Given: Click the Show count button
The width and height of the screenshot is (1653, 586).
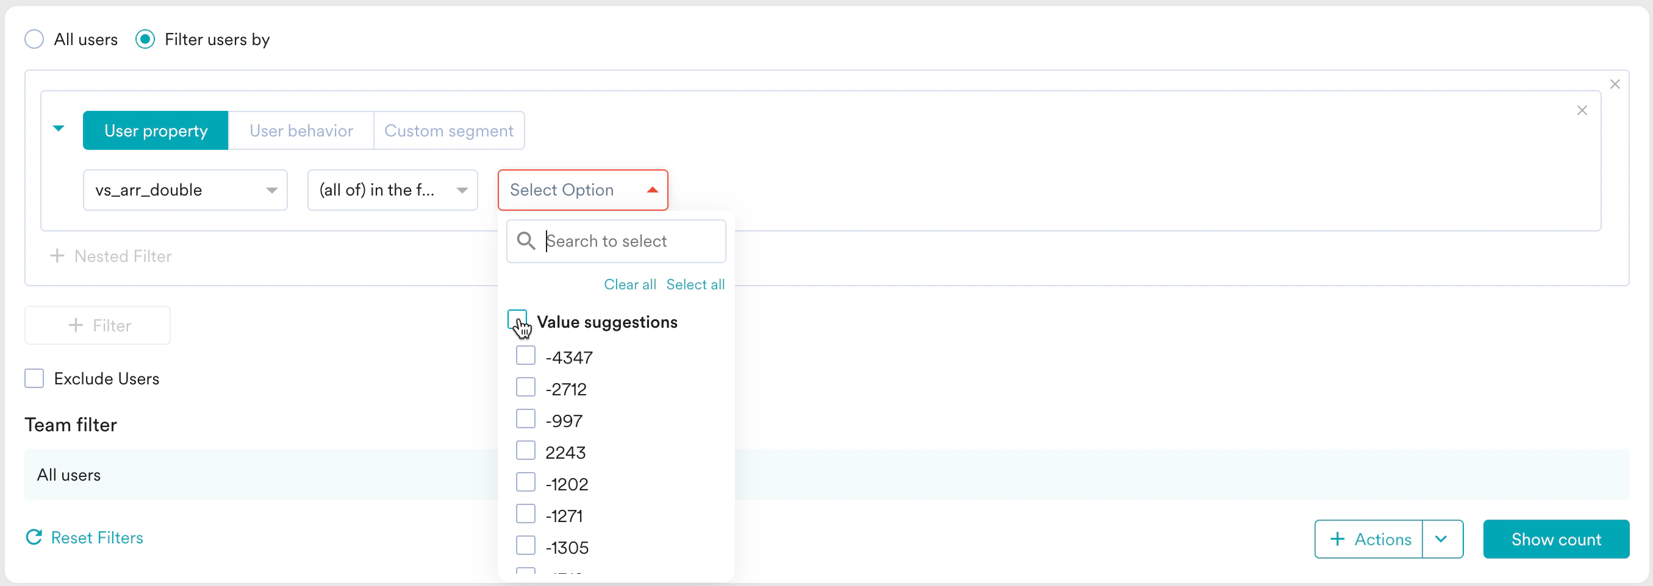Looking at the screenshot, I should coord(1555,538).
